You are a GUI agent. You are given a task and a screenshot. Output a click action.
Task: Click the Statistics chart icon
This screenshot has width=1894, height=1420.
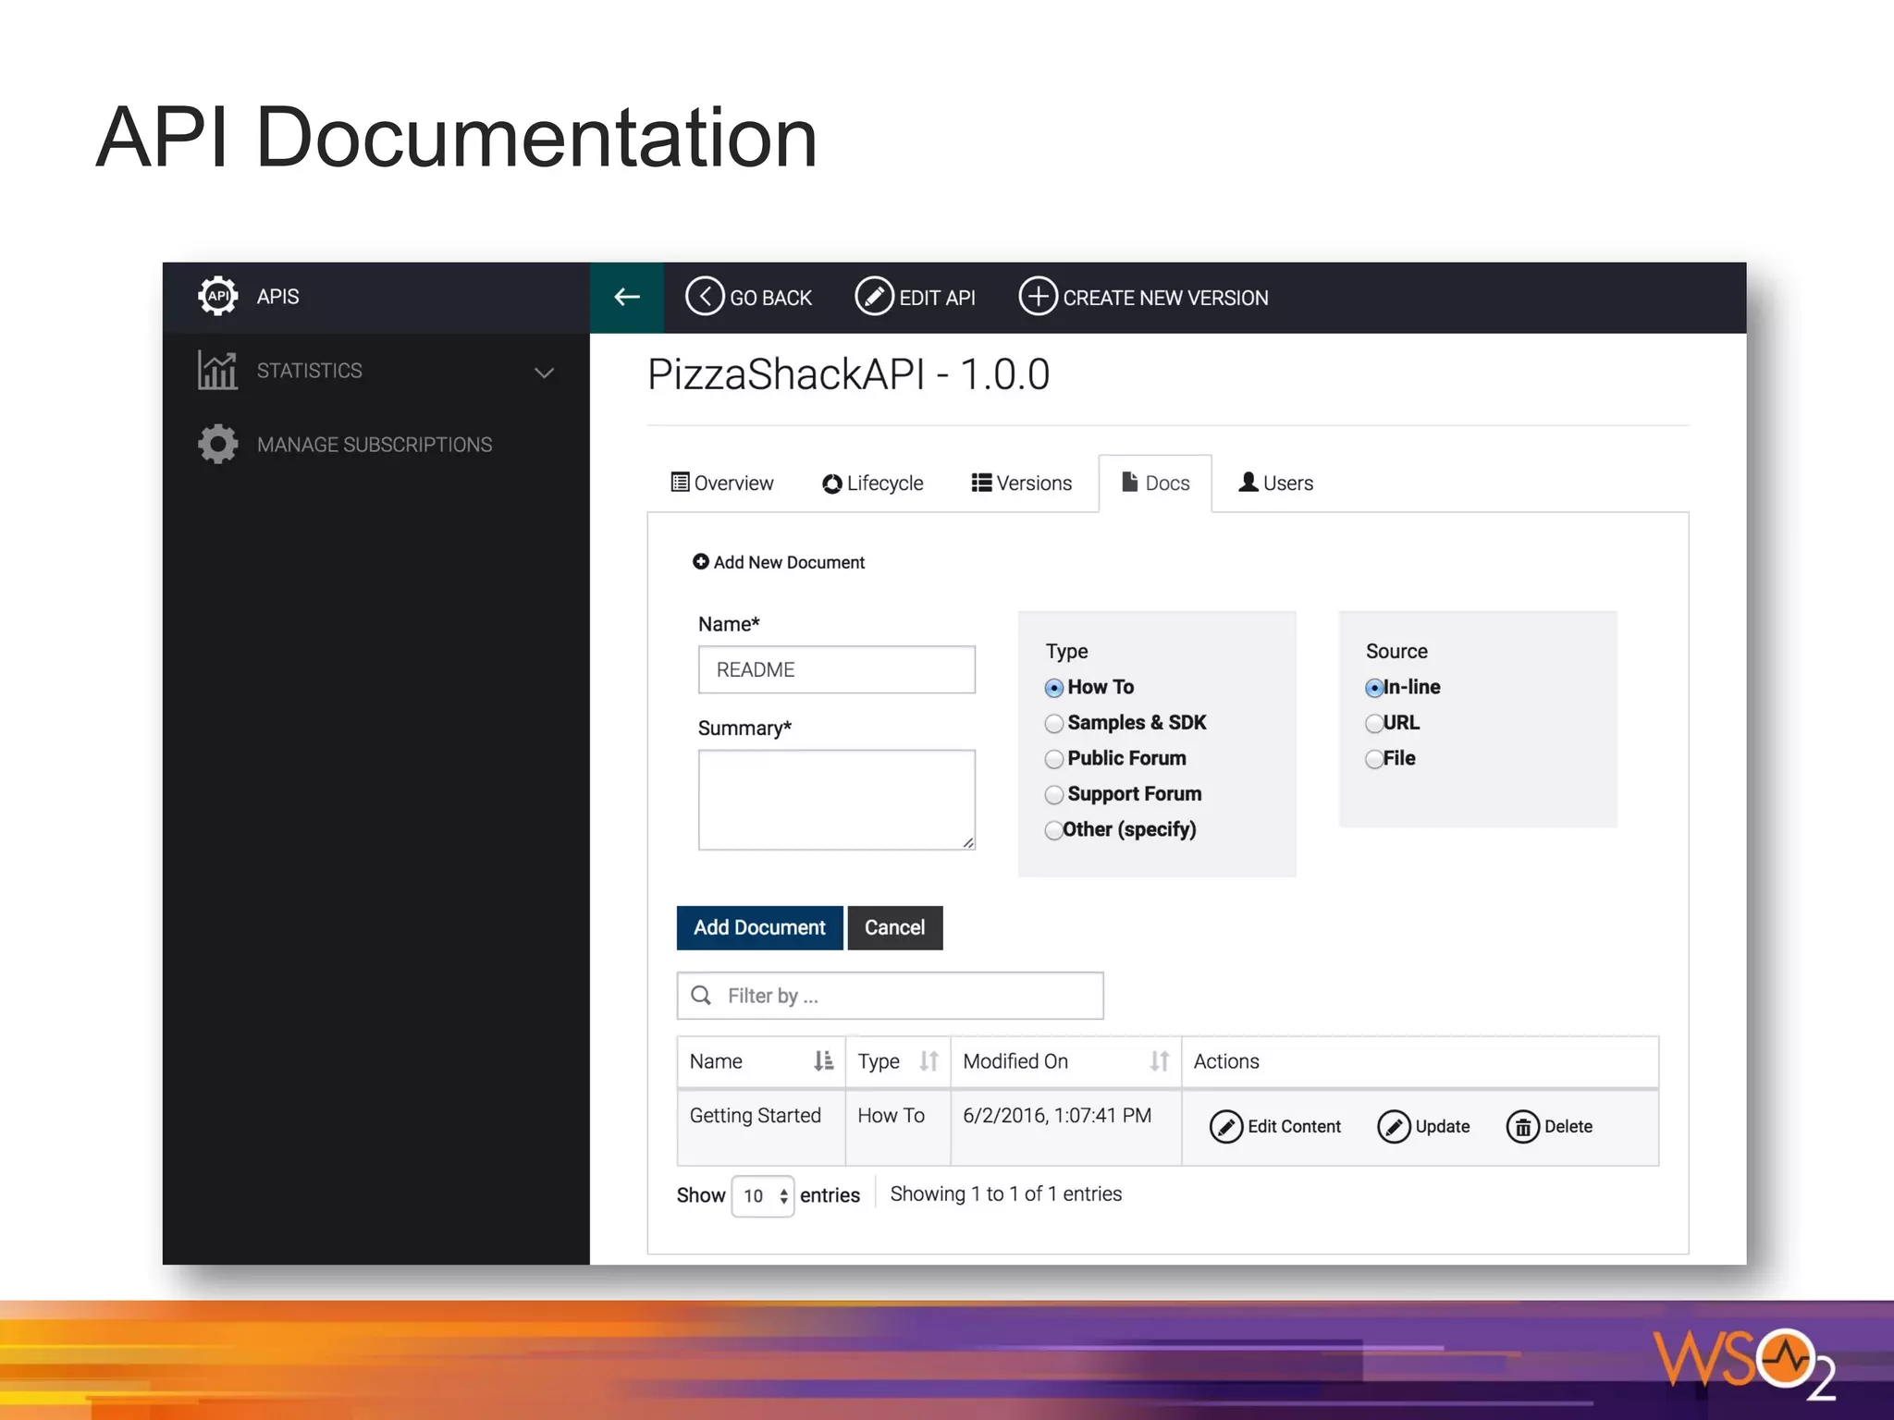point(217,371)
